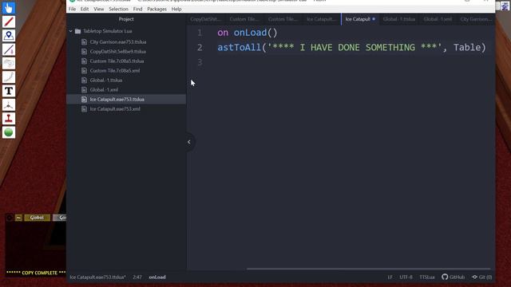Select the Joint chain tool

pyautogui.click(x=9, y=77)
